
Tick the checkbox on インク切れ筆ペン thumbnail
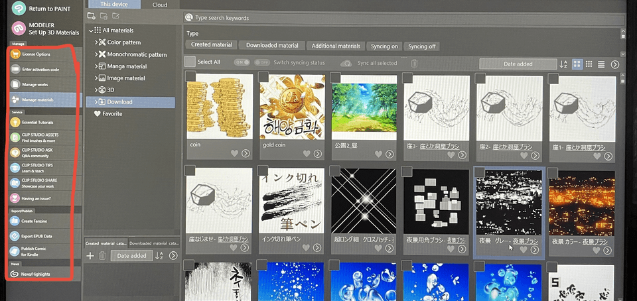coord(263,171)
